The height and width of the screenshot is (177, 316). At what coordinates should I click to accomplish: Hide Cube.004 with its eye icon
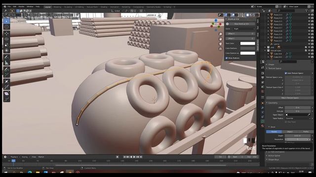point(309,54)
